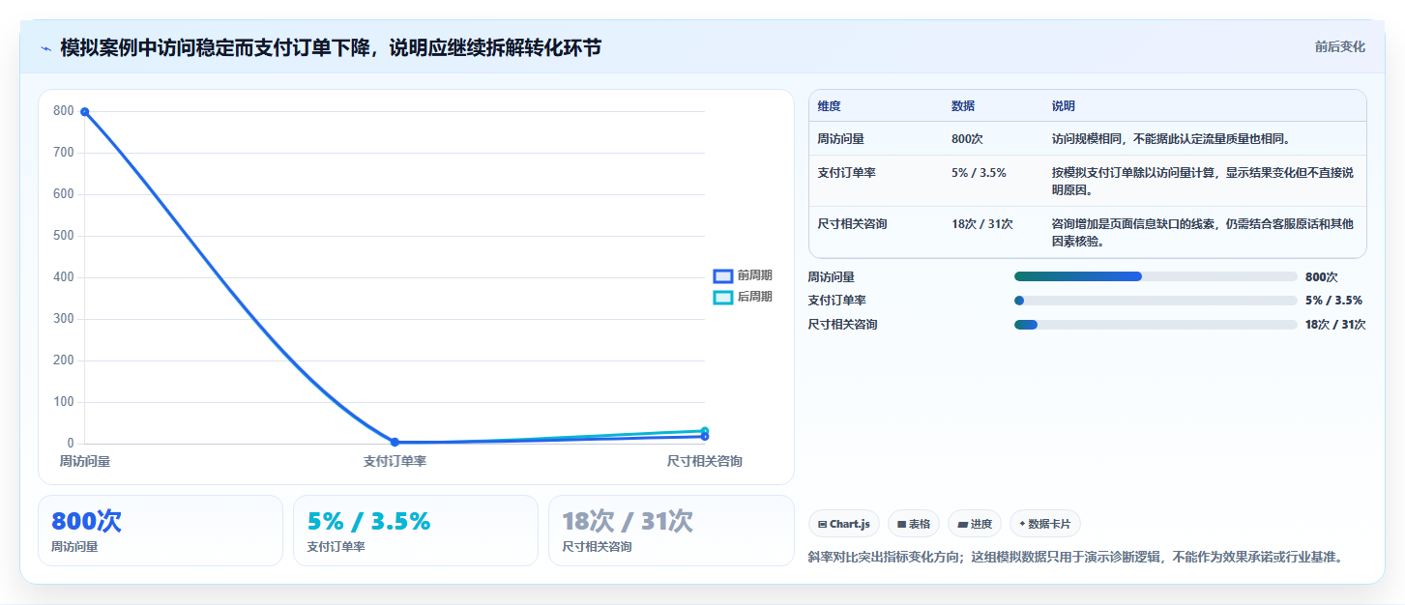Toggle the 前周期 legend entry
This screenshot has width=1405, height=605.
743,275
